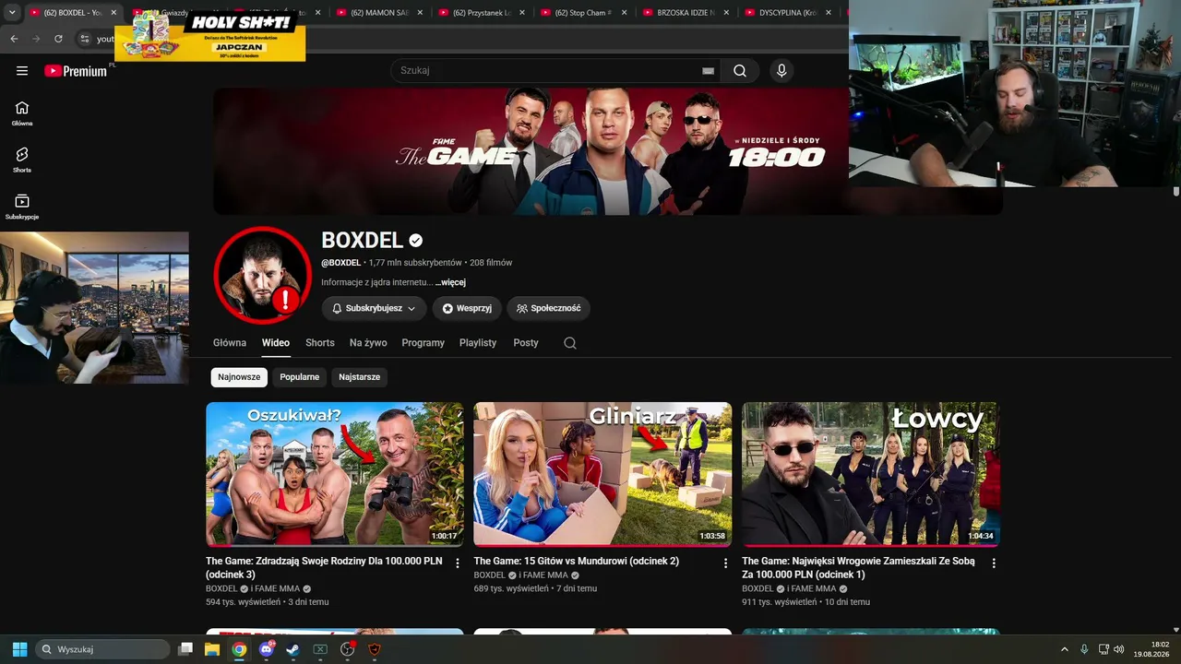1181x664 pixels.
Task: Open the Subskrybujesz notification dropdown
Action: (x=374, y=308)
